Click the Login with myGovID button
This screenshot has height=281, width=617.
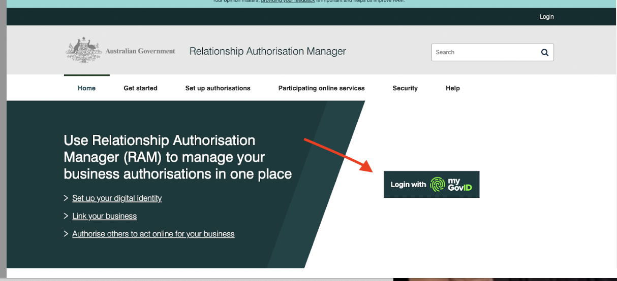[x=431, y=184]
